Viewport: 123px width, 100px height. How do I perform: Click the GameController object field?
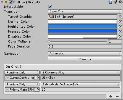pyautogui.click(x=20, y=78)
